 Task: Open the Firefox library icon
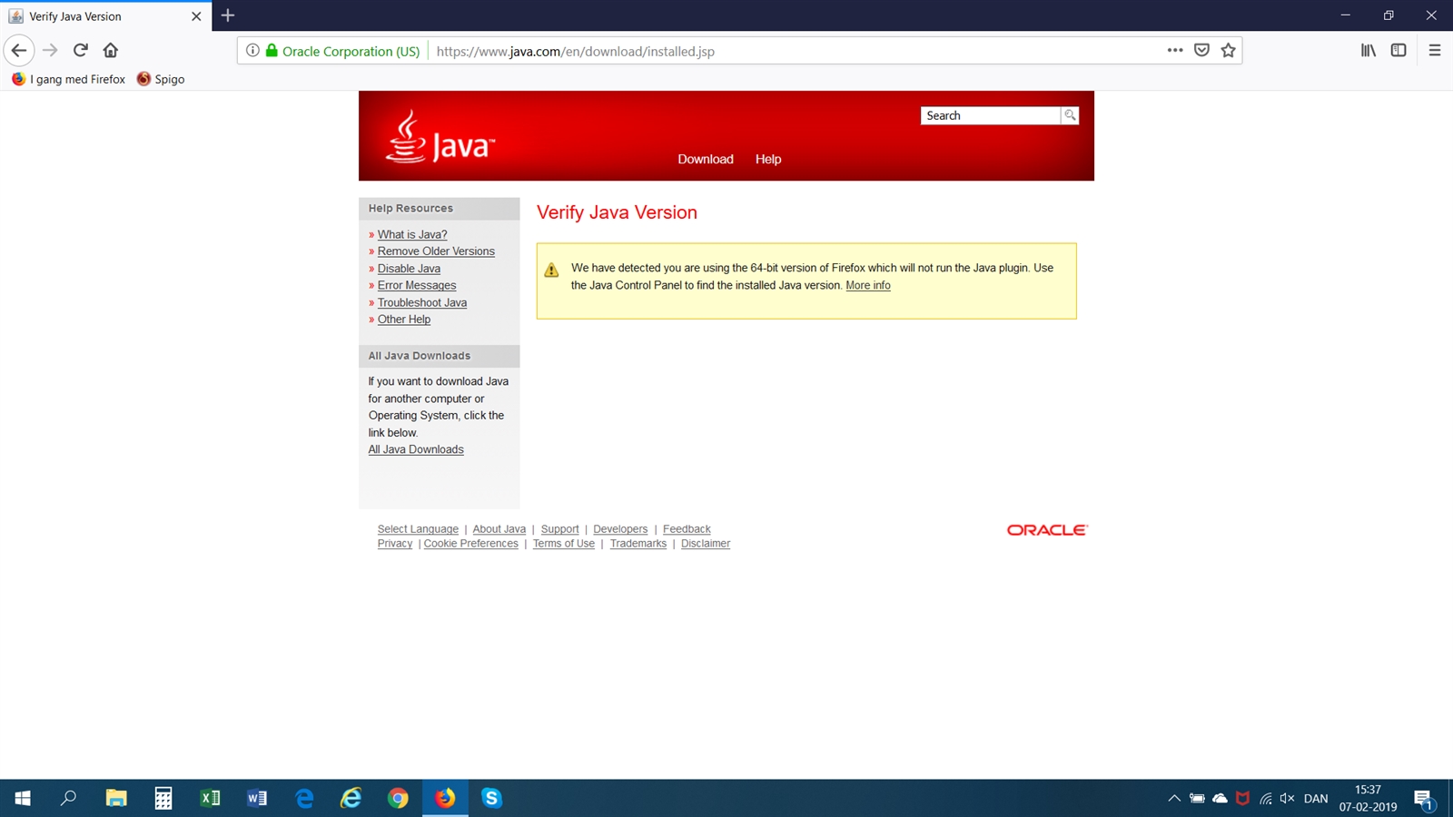(x=1368, y=51)
